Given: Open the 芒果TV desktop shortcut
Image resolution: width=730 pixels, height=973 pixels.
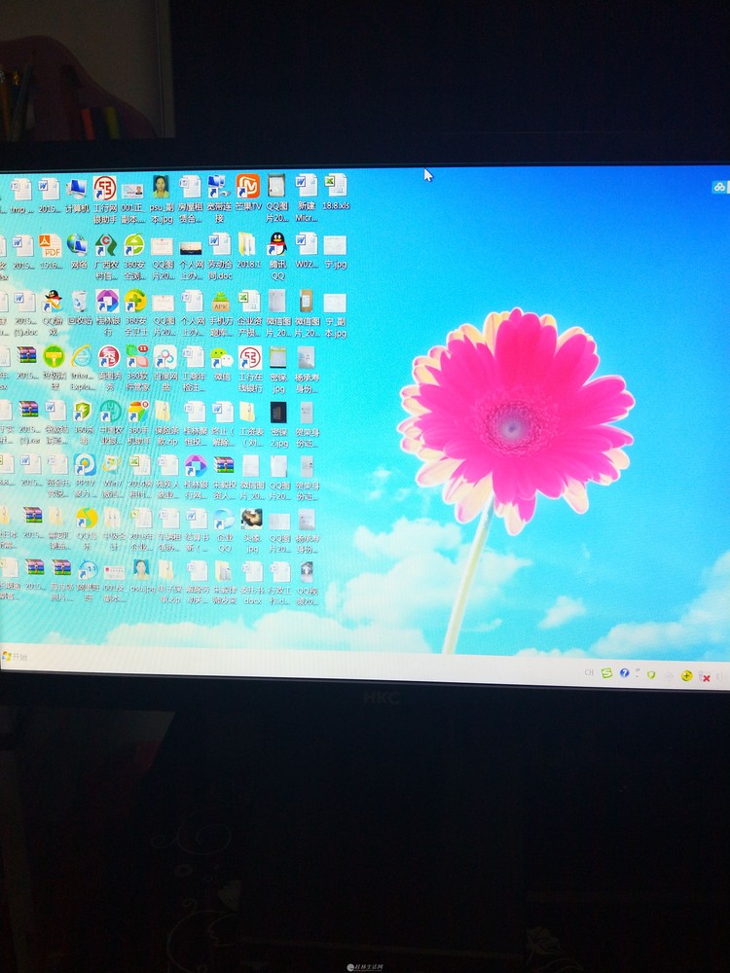Looking at the screenshot, I should click(247, 193).
